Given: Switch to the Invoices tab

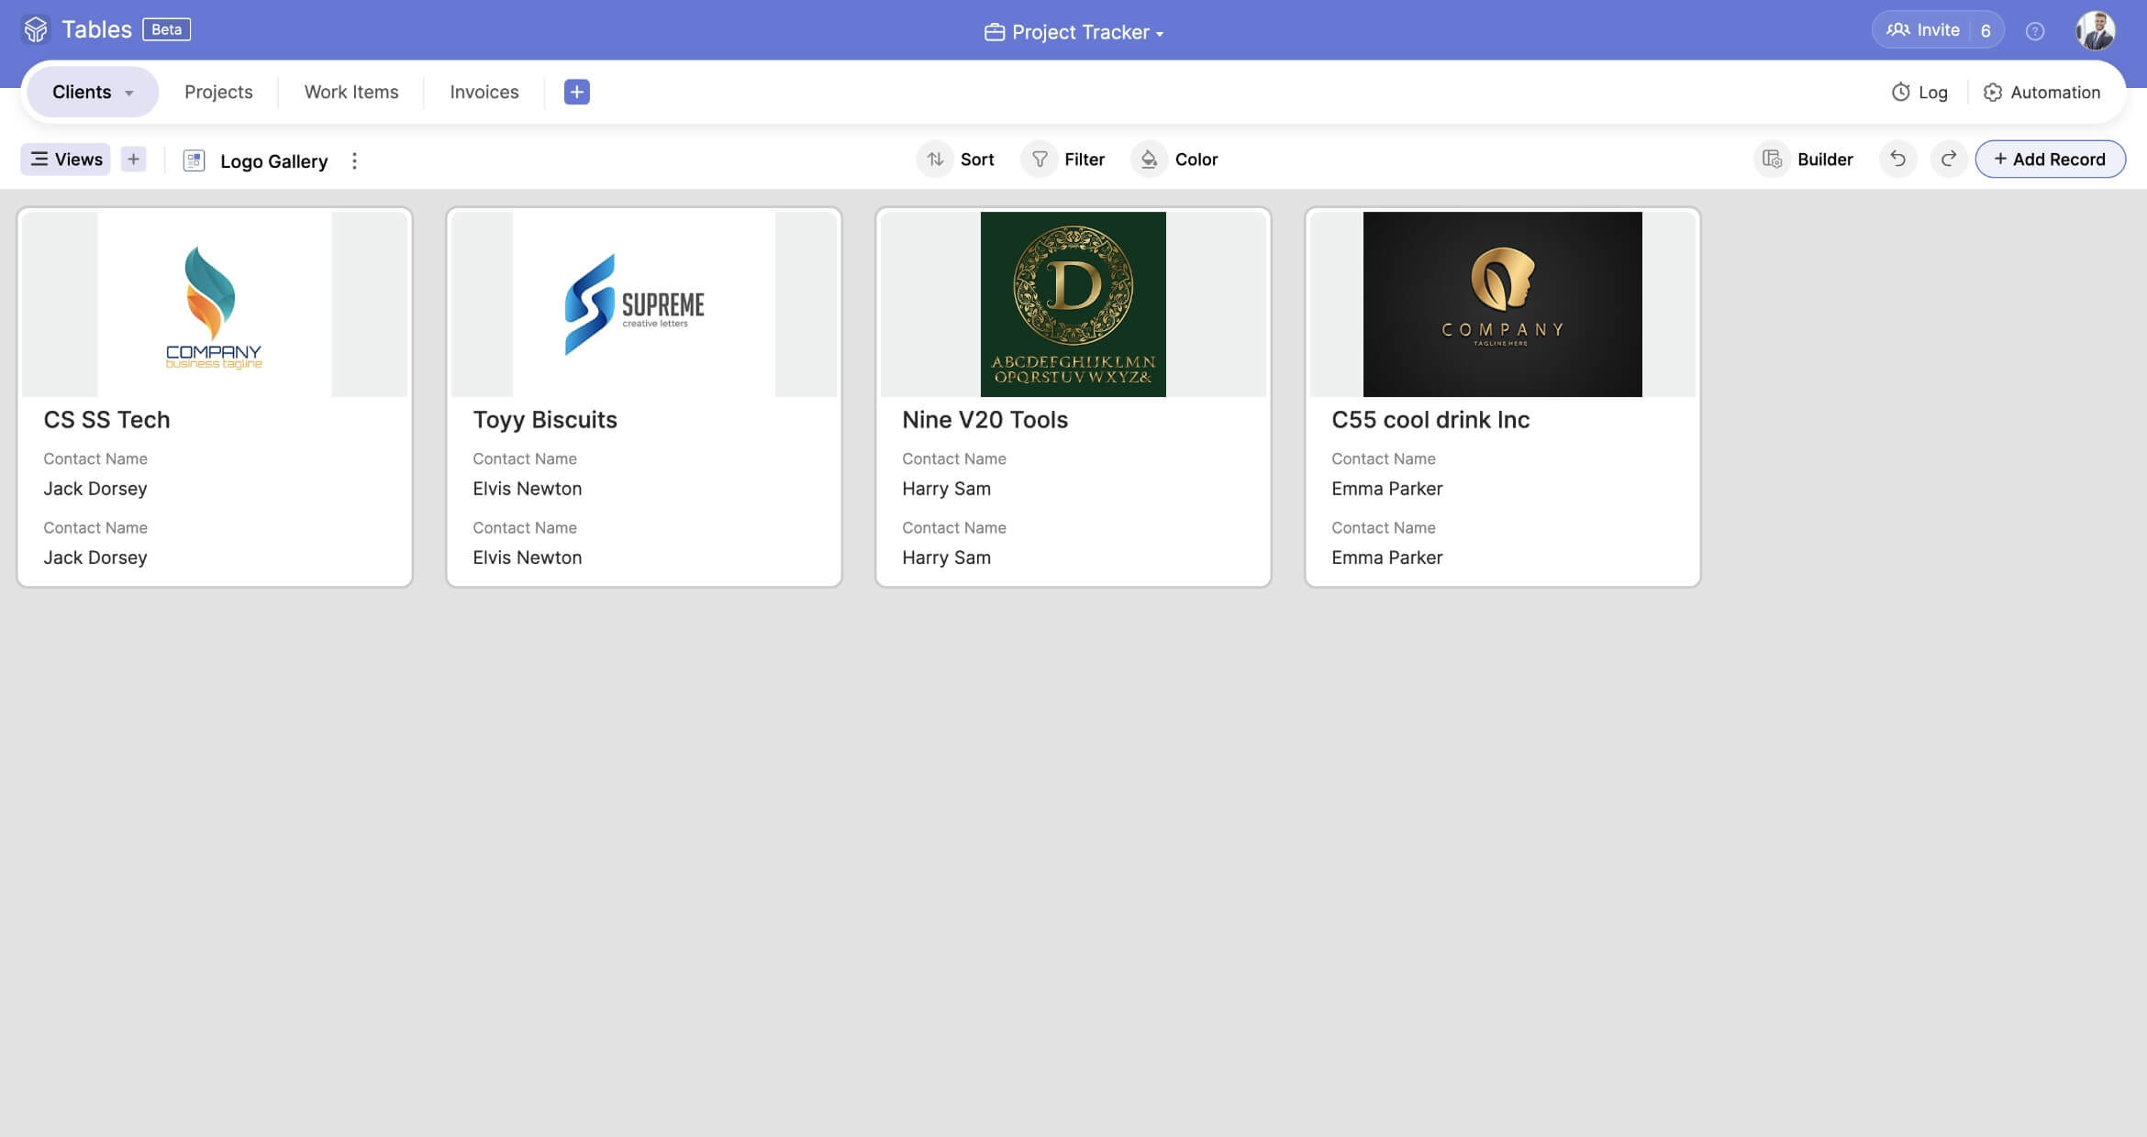Looking at the screenshot, I should point(484,92).
